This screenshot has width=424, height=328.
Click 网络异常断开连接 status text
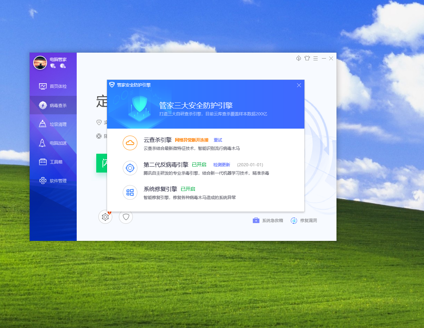[192, 140]
